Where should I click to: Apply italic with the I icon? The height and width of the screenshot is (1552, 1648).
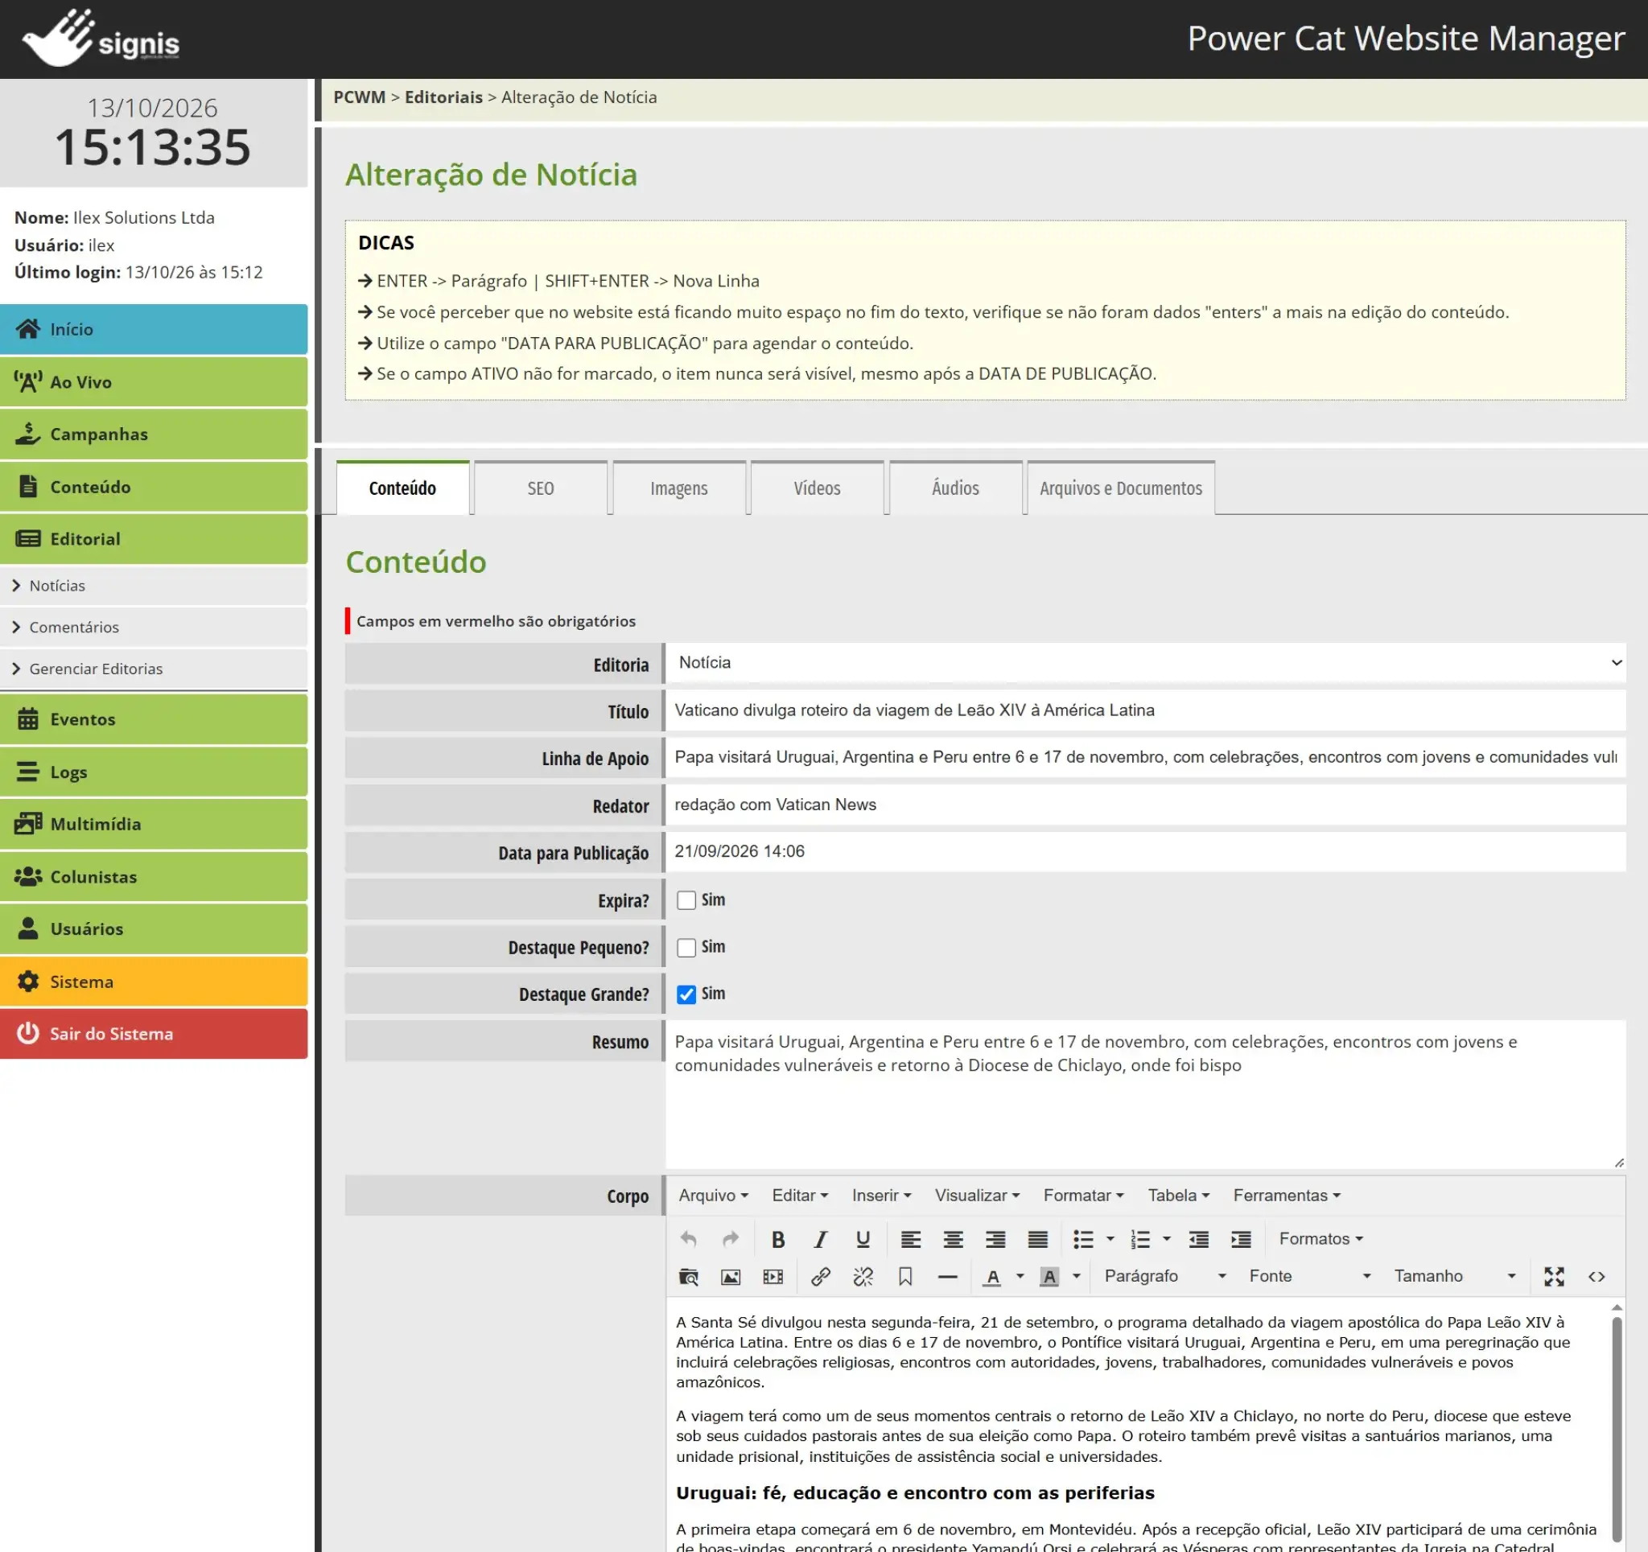820,1238
